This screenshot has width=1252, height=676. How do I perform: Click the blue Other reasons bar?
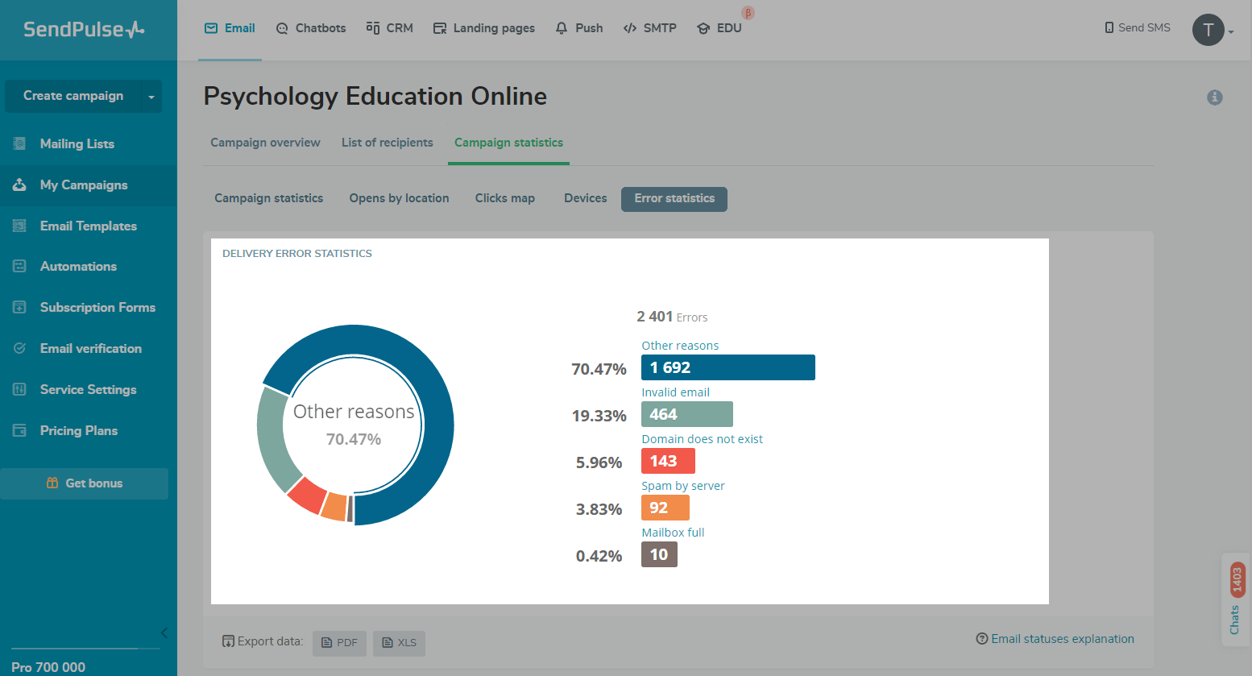click(x=728, y=367)
